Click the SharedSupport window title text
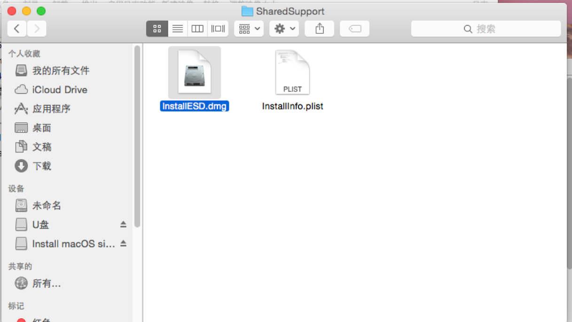 tap(290, 11)
